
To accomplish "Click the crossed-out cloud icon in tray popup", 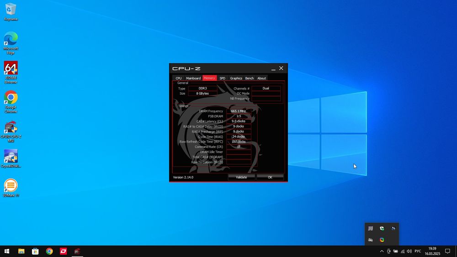I will coord(371,240).
